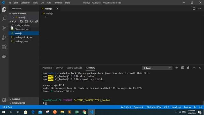Screen dimensions: 204x115
Task: Click New File icon in K3 folder header
Action: point(21,21)
